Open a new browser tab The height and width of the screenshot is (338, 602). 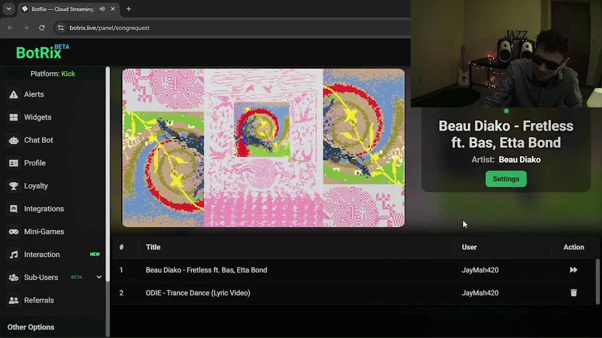[x=128, y=9]
